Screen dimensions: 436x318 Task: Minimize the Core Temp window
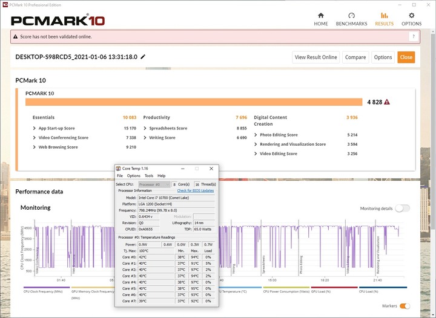click(183, 169)
